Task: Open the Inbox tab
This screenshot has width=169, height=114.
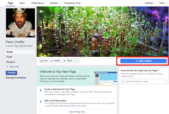Action: [x=22, y=3]
